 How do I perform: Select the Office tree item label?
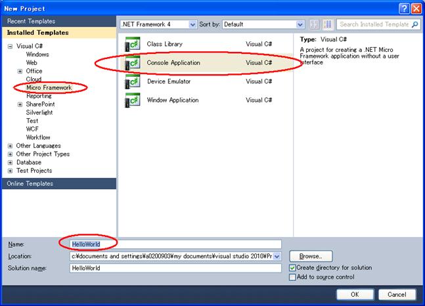coord(34,71)
